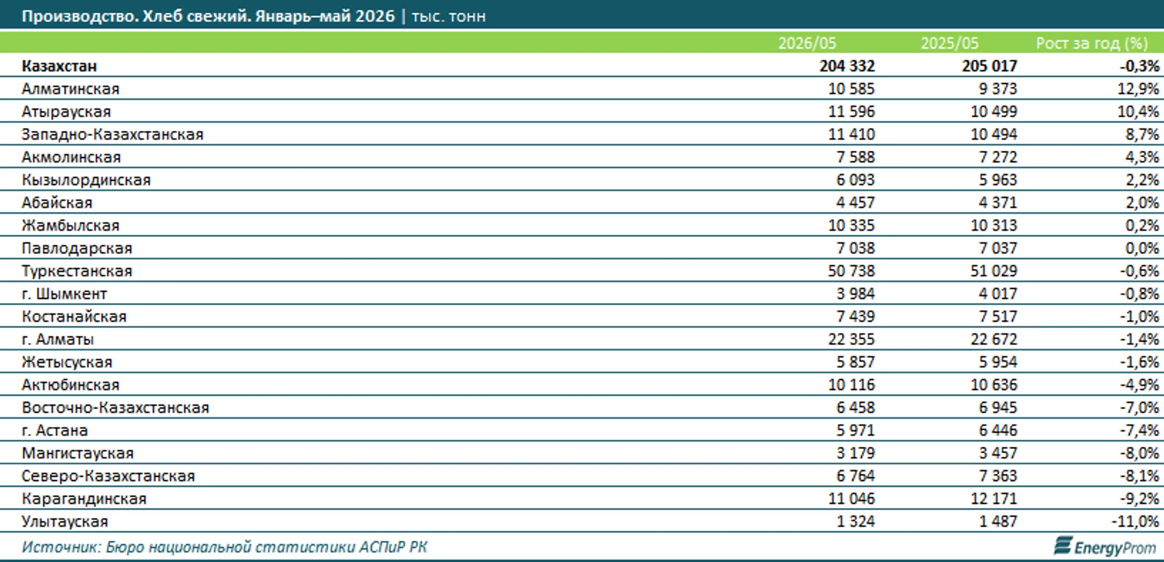Click the source note 'Бюро национальной статистики'
This screenshot has height=562, width=1164.
tap(230, 547)
